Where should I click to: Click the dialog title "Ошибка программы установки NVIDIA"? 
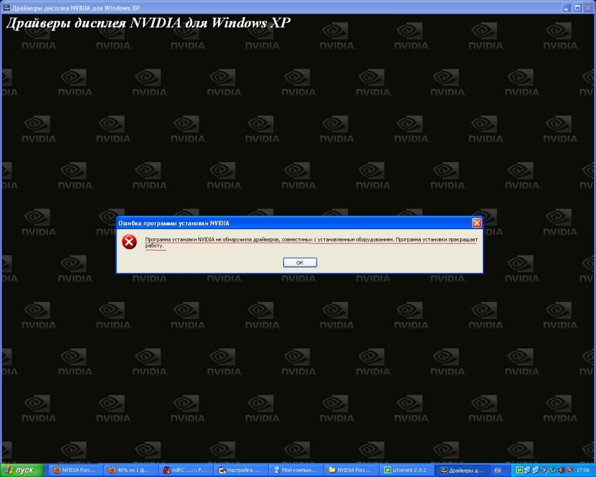coord(174,224)
